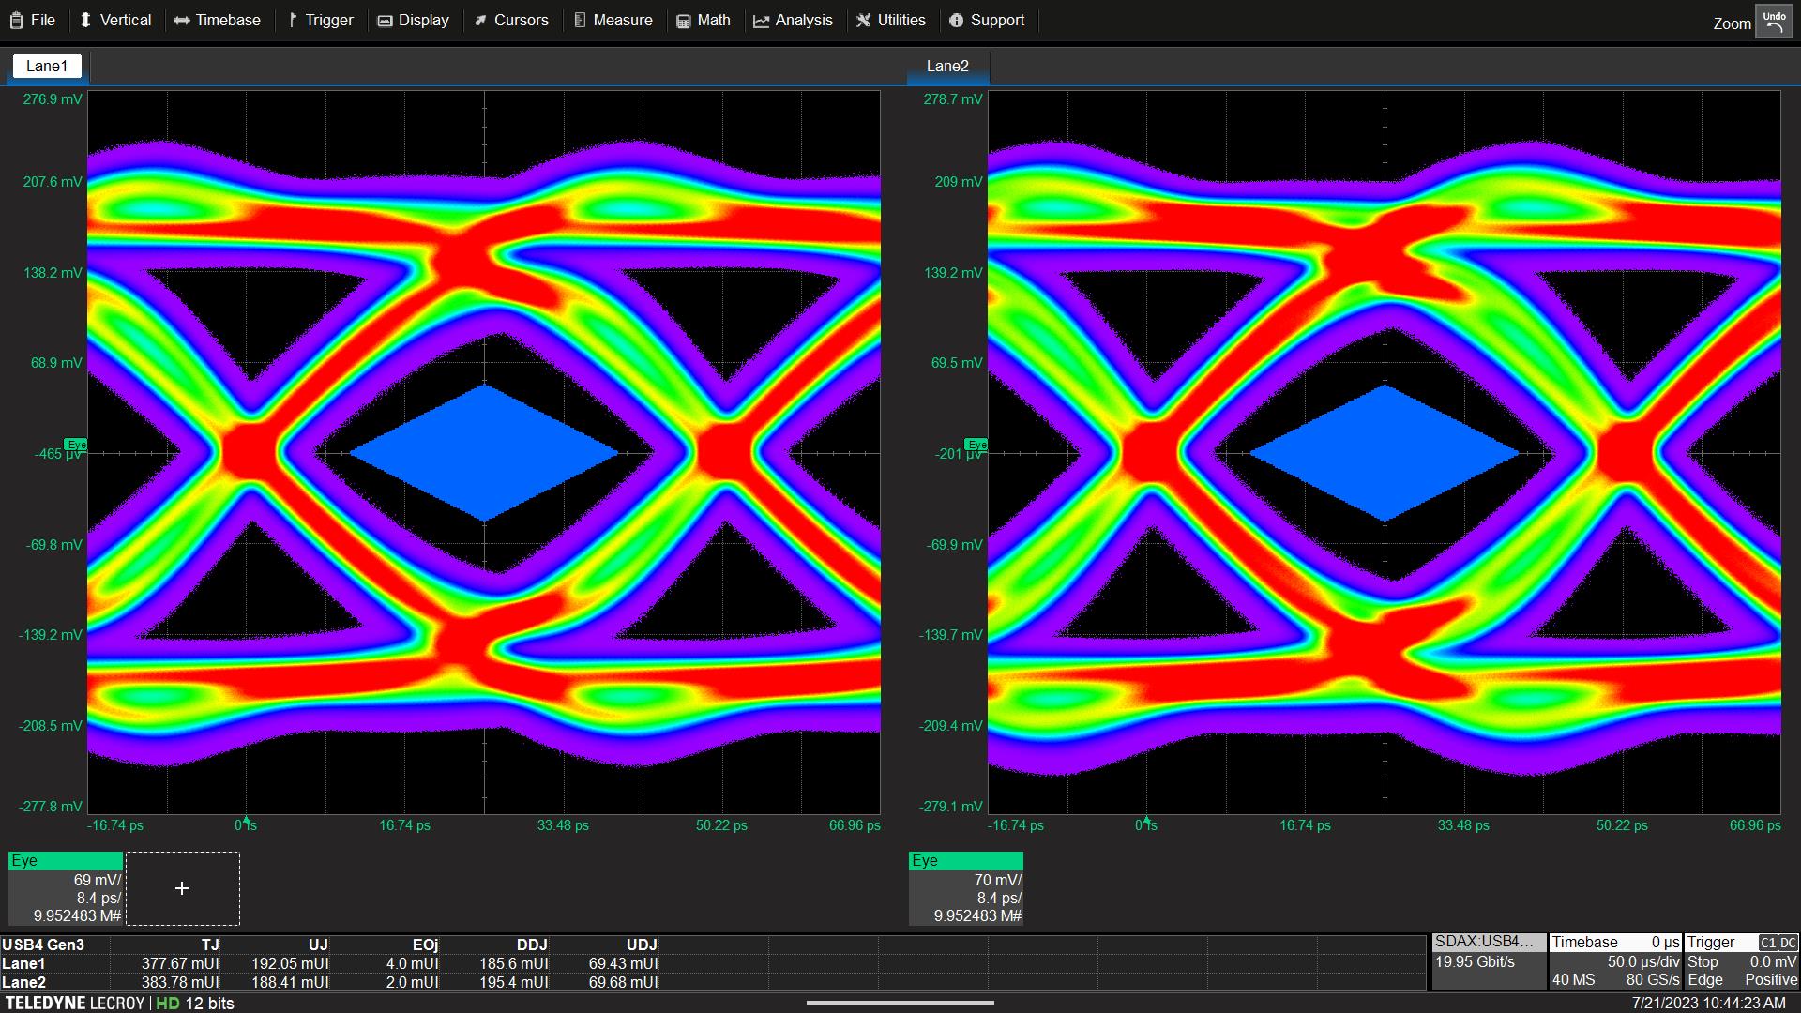Open the Math menu
The height and width of the screenshot is (1013, 1801).
click(704, 20)
